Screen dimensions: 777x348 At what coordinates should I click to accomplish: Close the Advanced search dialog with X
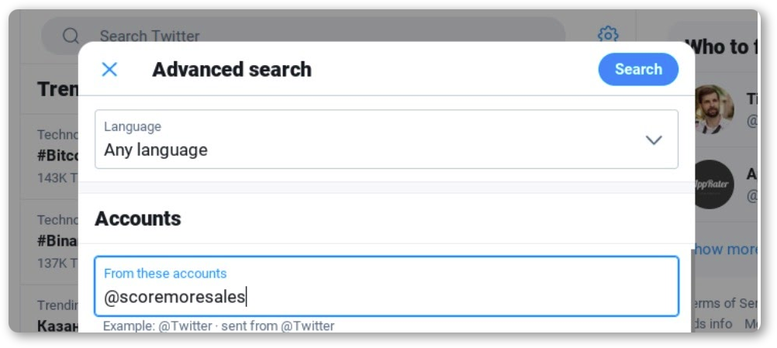pyautogui.click(x=109, y=69)
